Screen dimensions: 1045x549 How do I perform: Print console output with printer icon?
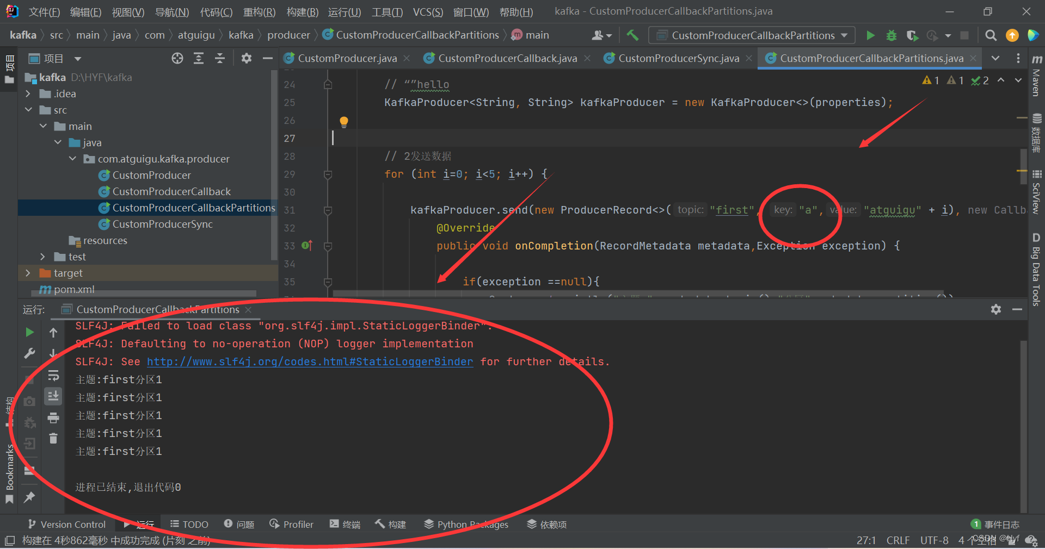tap(53, 417)
